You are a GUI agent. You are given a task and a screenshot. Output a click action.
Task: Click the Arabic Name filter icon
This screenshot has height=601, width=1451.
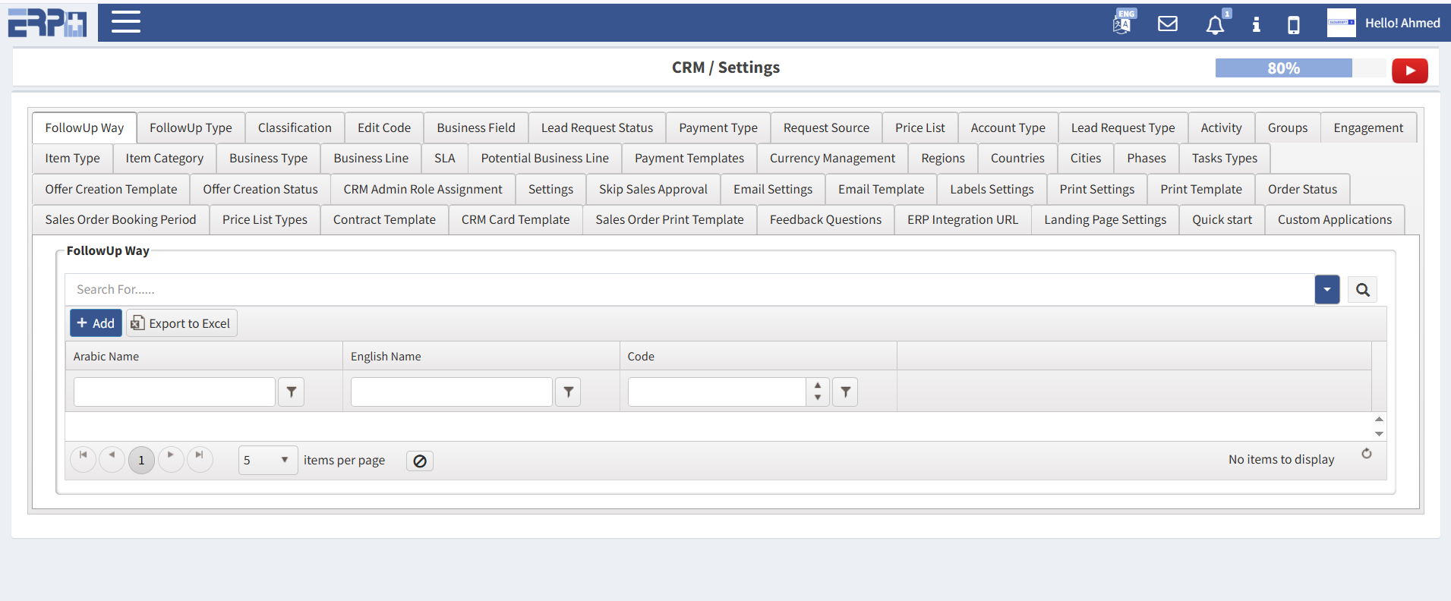pos(291,392)
